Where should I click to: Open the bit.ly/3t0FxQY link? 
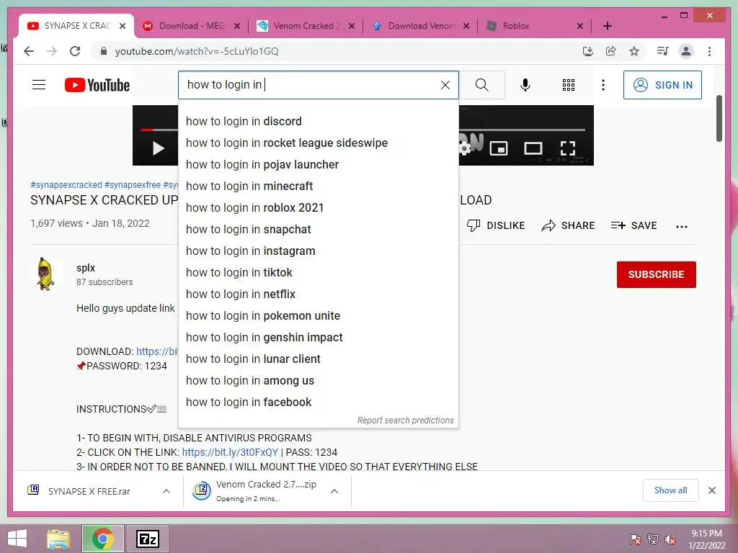click(x=230, y=452)
